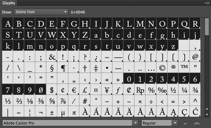The height and width of the screenshot is (128, 211).
Task: Select the division ÷ glyph
Action: (151, 101)
